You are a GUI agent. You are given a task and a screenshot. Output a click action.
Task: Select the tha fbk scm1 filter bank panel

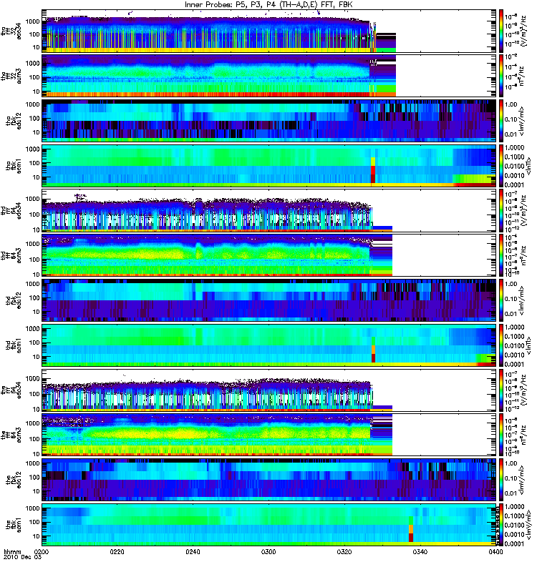point(269,166)
